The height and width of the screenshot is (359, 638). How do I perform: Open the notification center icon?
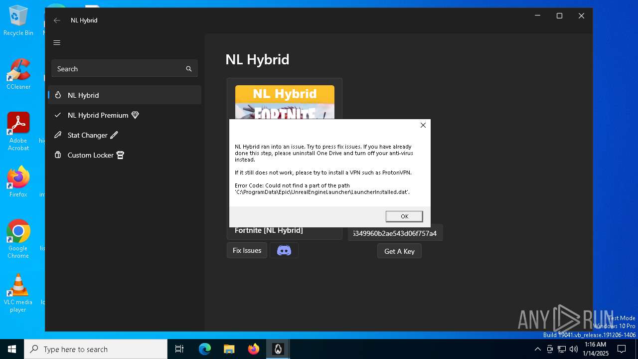click(622, 349)
